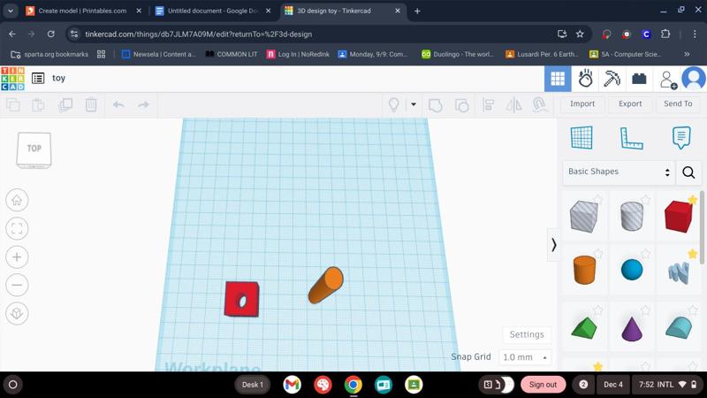
Task: Open the user profile avatar
Action: pos(694,78)
